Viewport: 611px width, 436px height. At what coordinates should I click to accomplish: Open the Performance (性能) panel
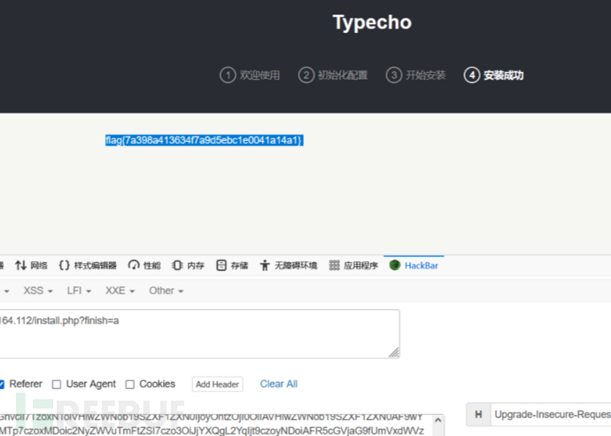click(144, 265)
